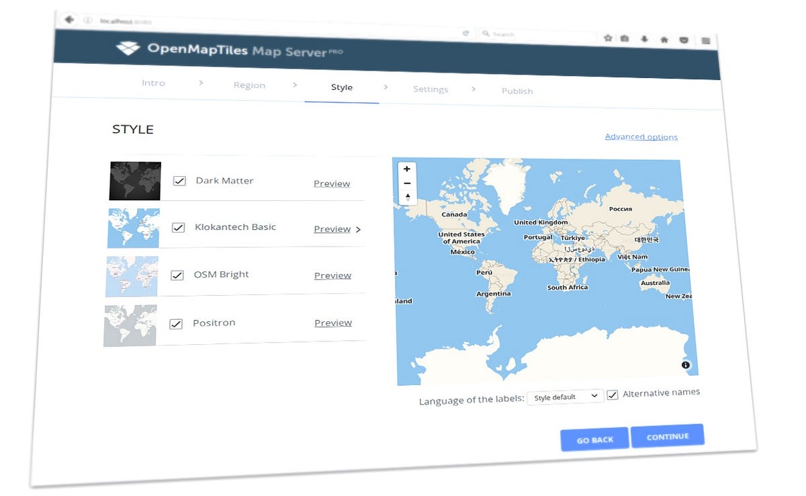Open the map attribution info icon
The height and width of the screenshot is (496, 806).
click(685, 365)
